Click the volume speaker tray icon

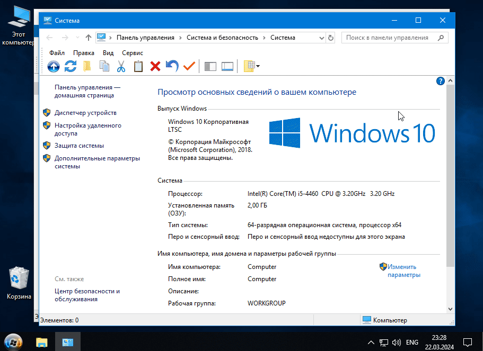397,343
